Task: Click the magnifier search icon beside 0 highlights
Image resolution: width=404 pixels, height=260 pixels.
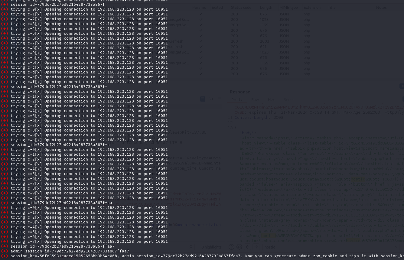Action: (x=191, y=247)
